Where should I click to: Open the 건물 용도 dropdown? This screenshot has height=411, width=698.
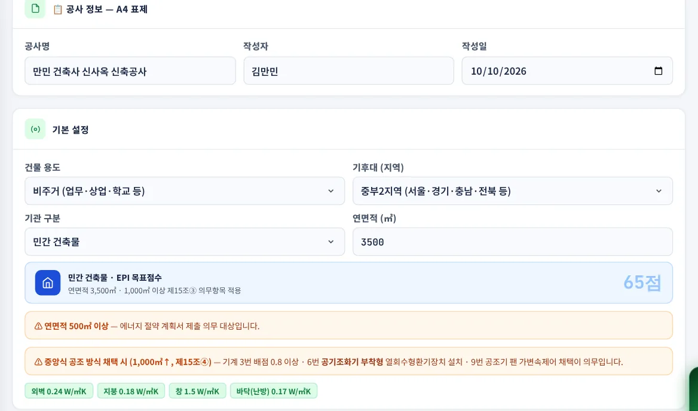coord(185,191)
